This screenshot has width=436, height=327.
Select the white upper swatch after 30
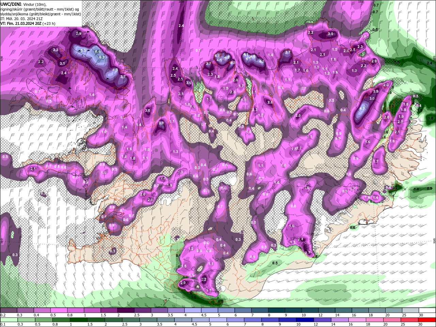pos(427,310)
